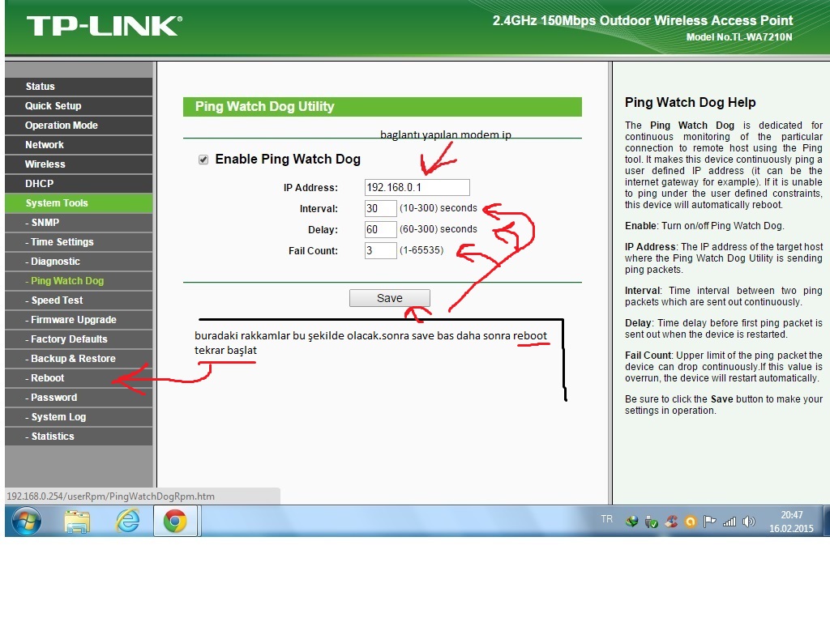Click the orange circular tray icon
The height and width of the screenshot is (622, 830).
pos(691,522)
